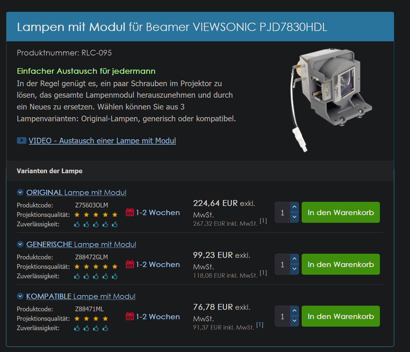Screen dimensions: 410x352
Task: Click the 1-2 Wochen text in GENERISCHE row
Action: 158,264
